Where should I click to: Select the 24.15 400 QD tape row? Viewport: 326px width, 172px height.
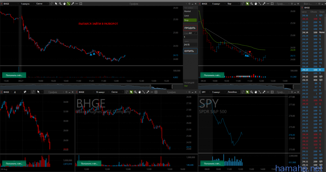pyautogui.click(x=313, y=80)
